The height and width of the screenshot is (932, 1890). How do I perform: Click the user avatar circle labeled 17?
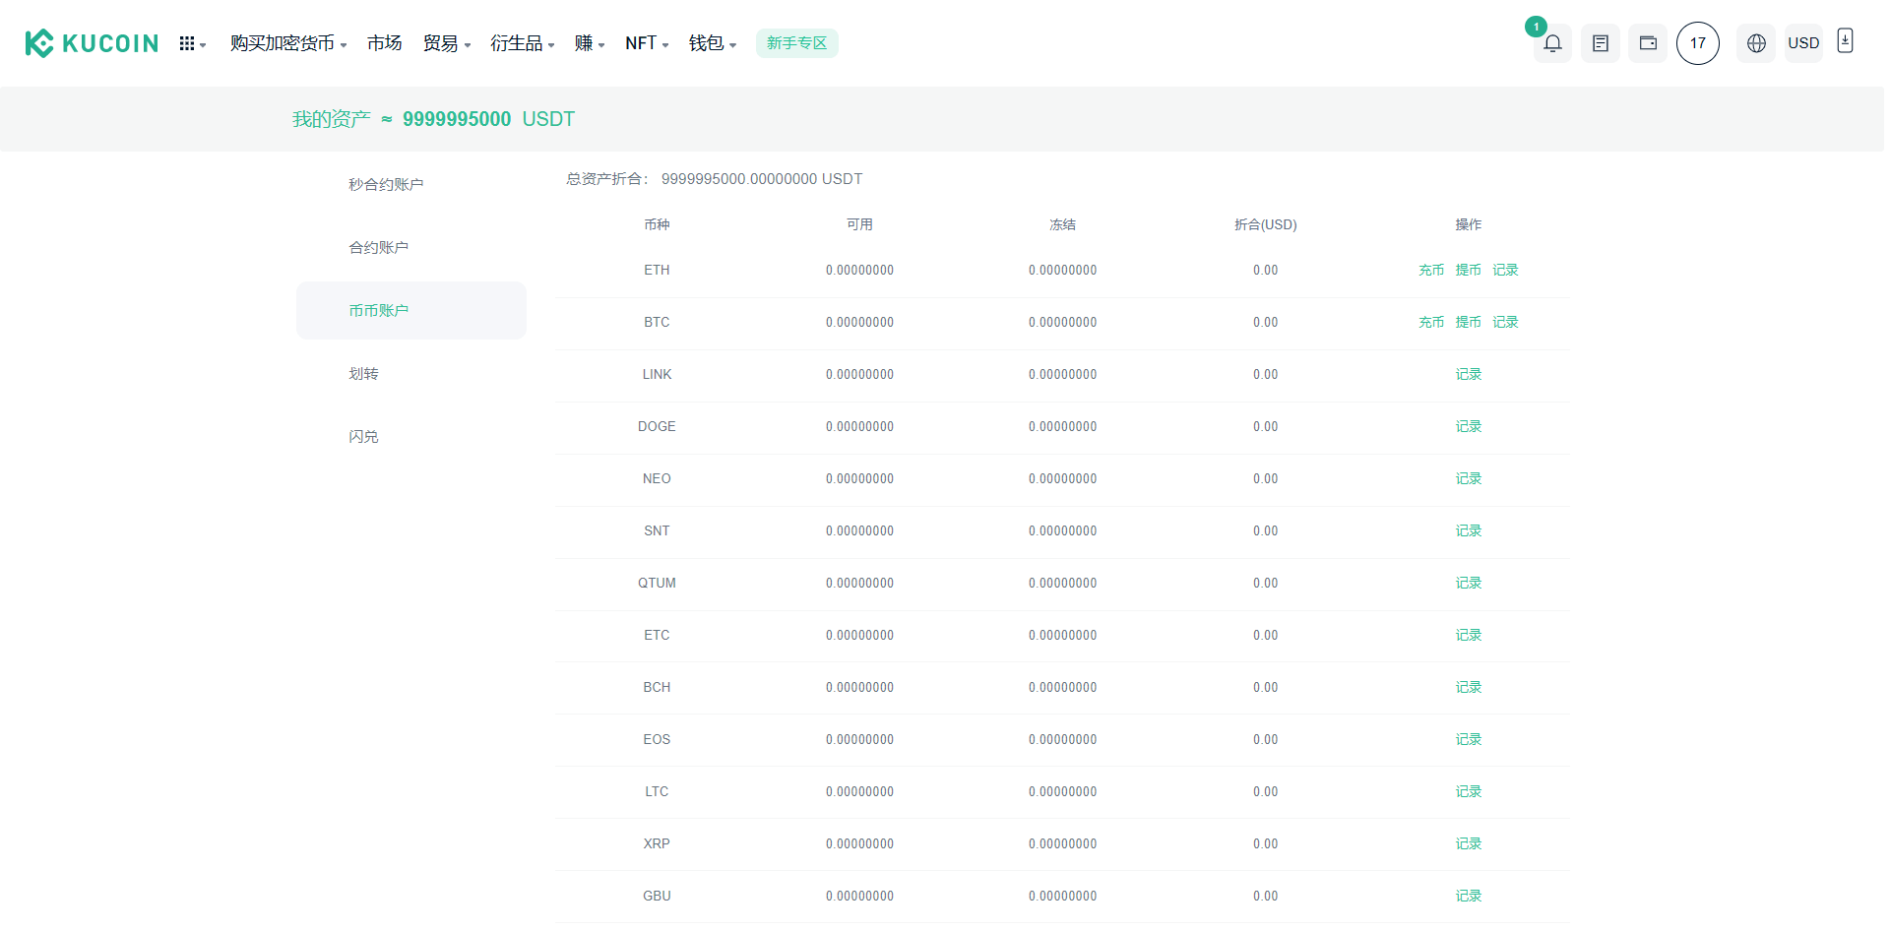1698,43
